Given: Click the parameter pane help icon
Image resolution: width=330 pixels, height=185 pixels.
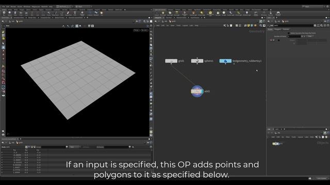Looking at the screenshot, I should pyautogui.click(x=328, y=26).
